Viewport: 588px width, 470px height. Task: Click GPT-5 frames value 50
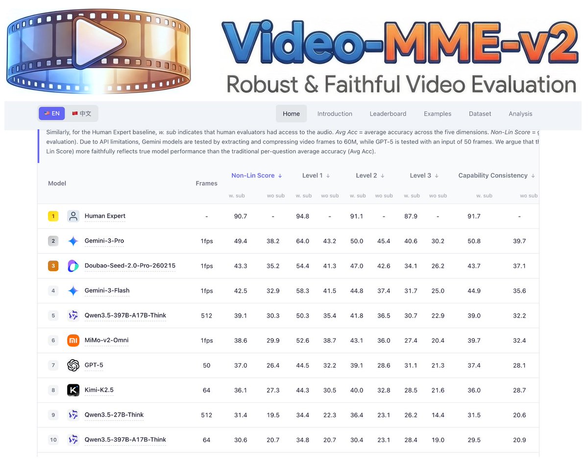click(x=206, y=365)
